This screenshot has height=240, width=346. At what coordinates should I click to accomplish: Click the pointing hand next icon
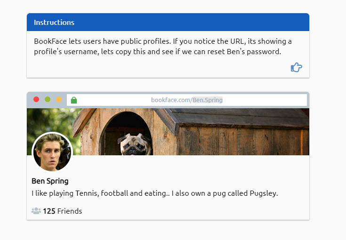296,68
